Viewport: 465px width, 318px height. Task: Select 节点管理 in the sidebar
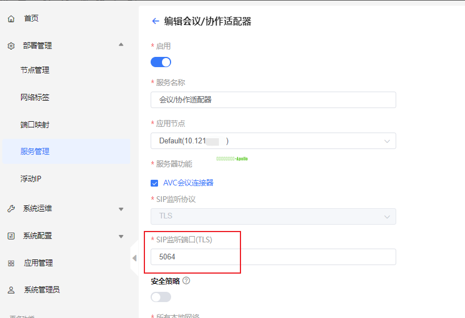[x=35, y=71]
